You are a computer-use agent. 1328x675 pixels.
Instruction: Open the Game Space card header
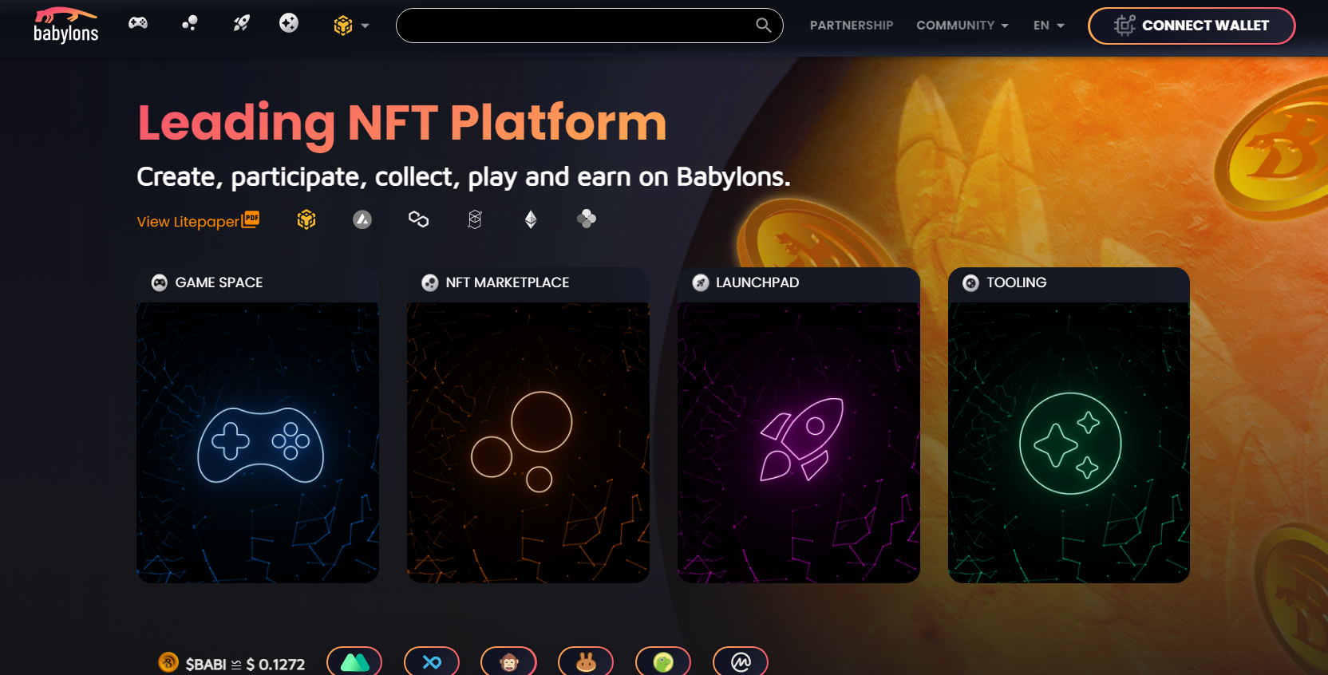tap(258, 283)
